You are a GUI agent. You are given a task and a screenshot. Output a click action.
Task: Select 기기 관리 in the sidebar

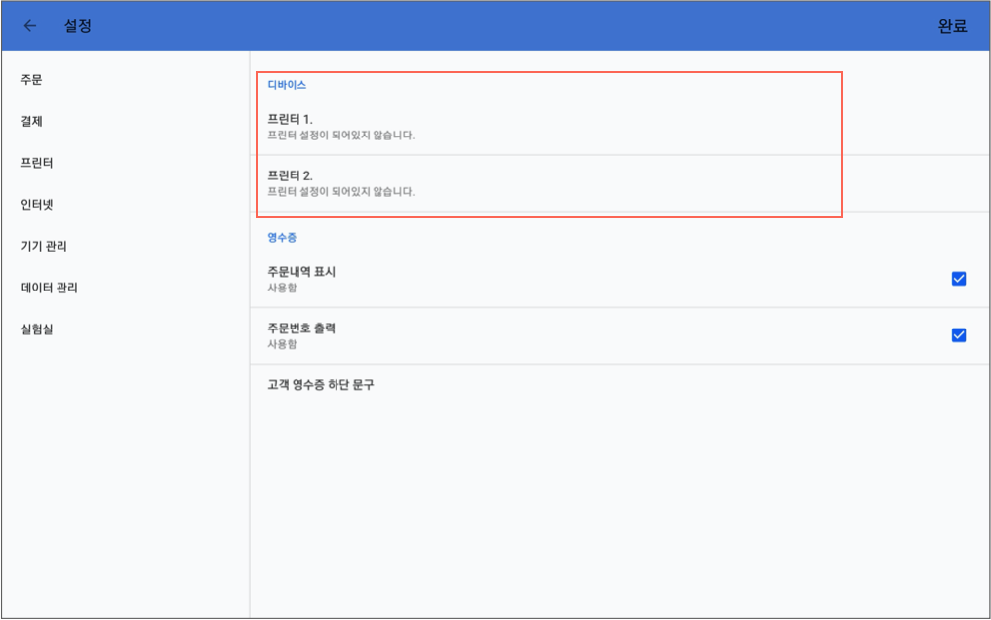tap(44, 247)
